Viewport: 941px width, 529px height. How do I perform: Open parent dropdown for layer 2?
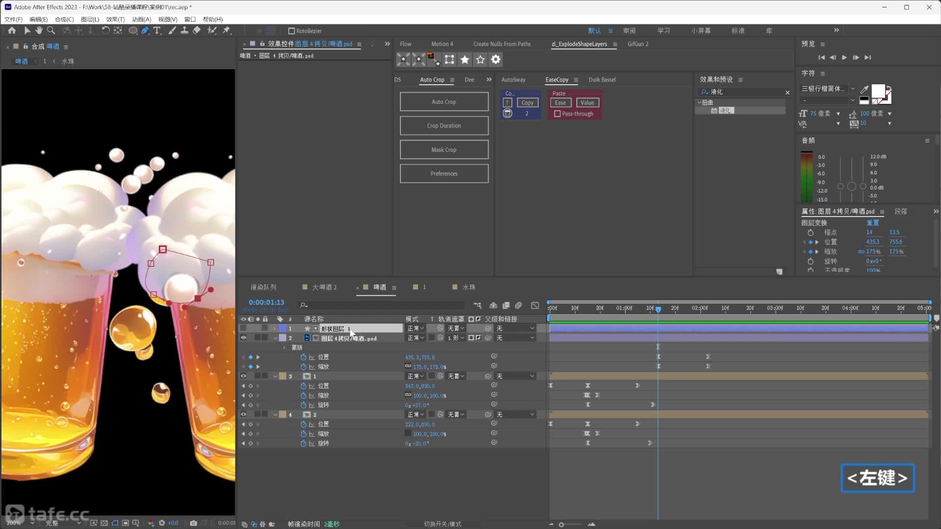pos(515,338)
